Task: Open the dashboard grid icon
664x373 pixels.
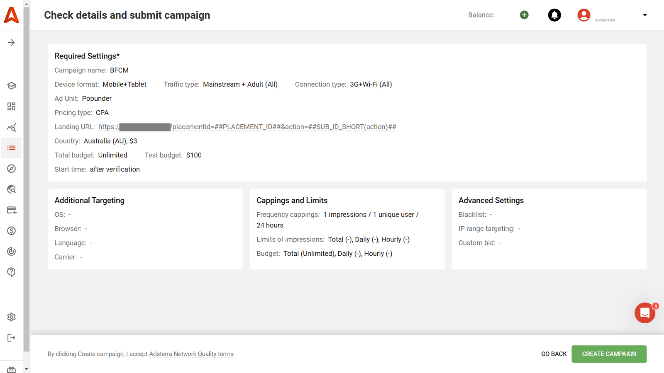Action: 11,107
